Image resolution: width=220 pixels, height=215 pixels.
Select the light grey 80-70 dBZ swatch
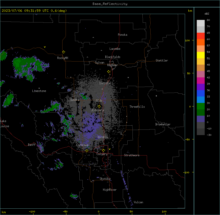point(201,23)
